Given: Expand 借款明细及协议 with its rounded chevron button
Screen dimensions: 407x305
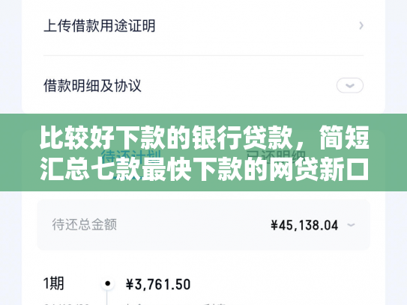Looking at the screenshot, I should coord(349,85).
